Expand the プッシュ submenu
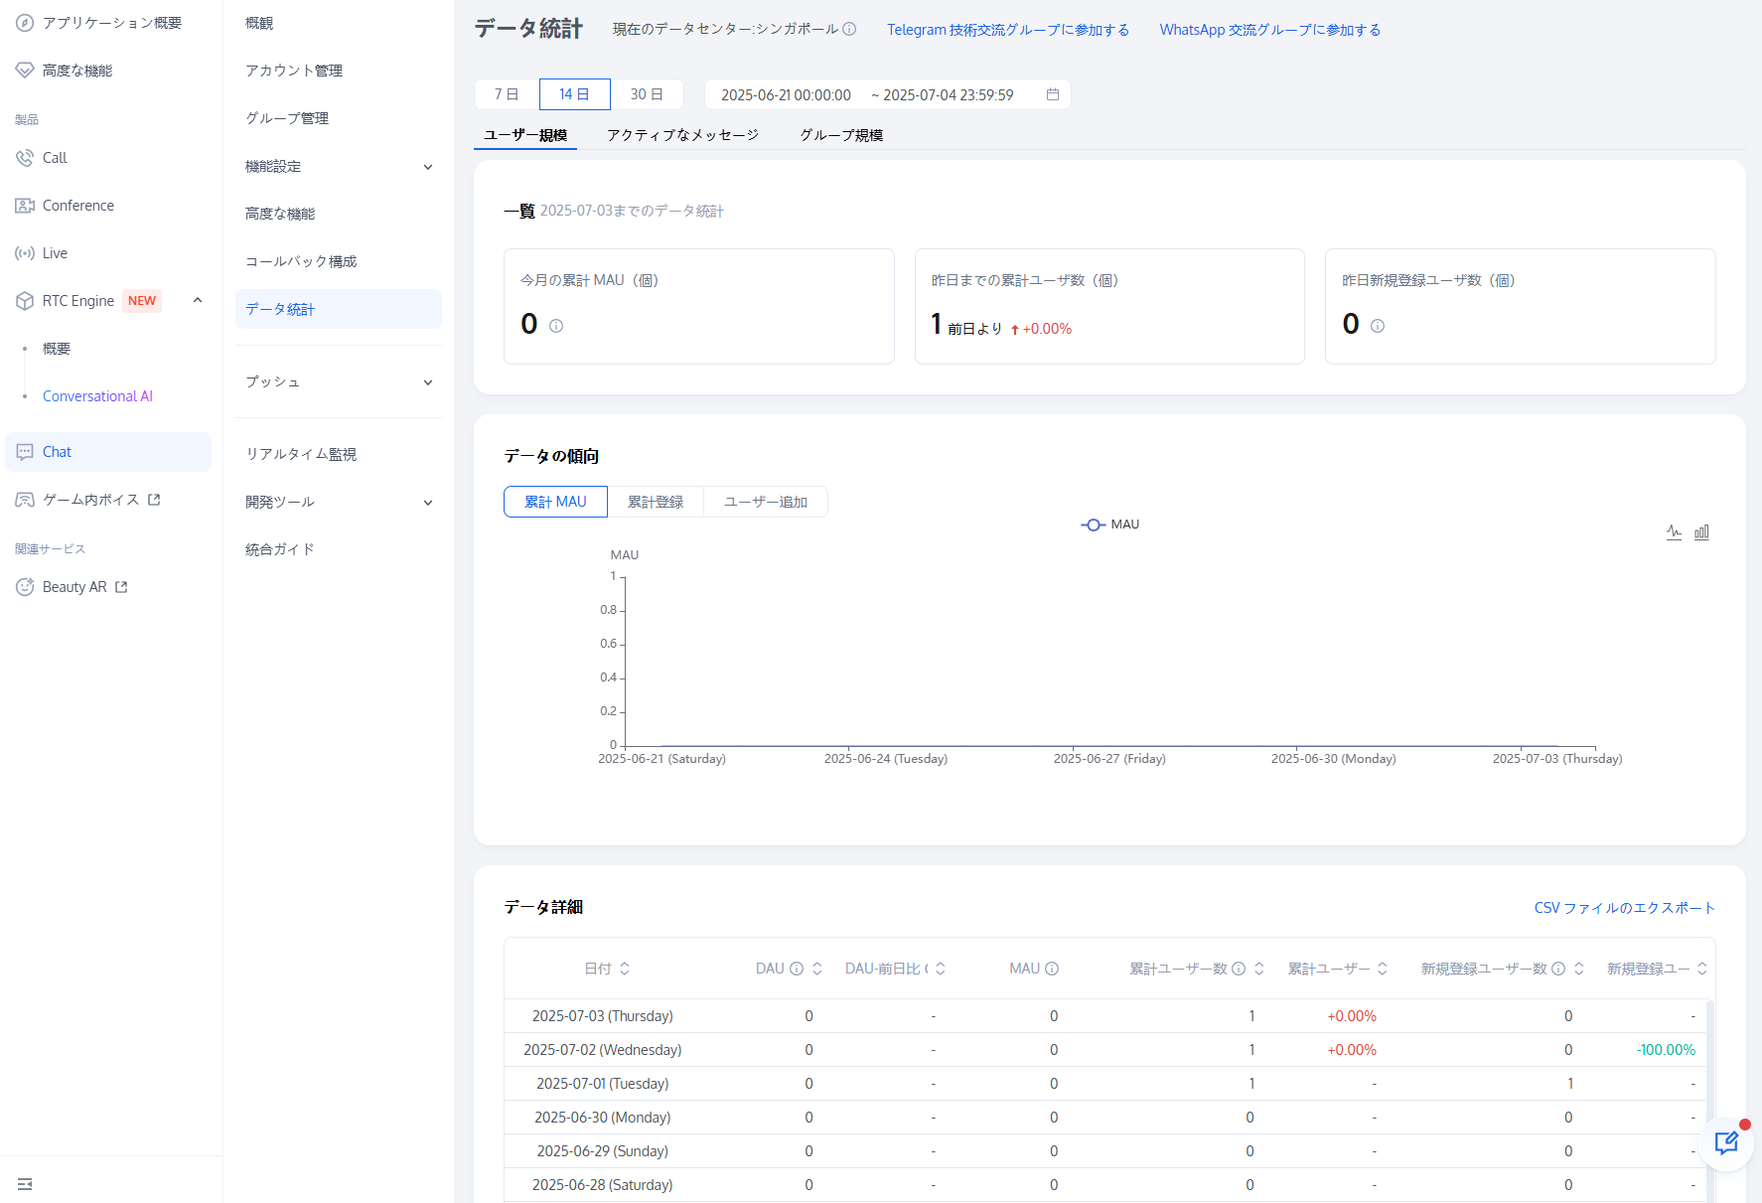1762x1203 pixels. point(428,382)
